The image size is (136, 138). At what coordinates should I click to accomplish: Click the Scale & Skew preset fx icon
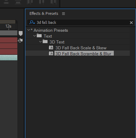(51, 48)
